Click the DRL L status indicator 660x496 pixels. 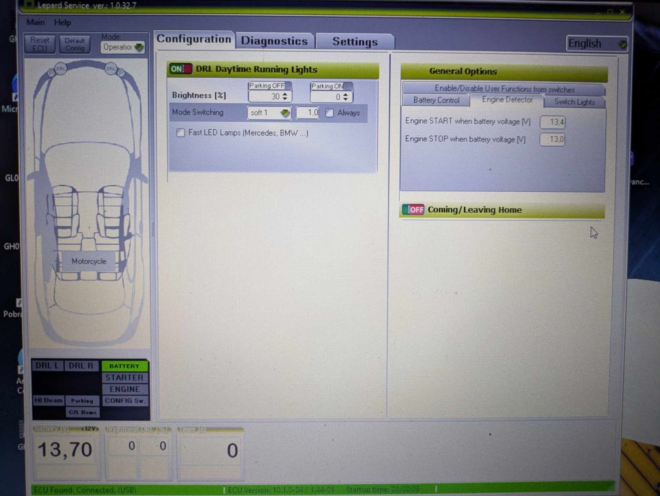tap(47, 365)
